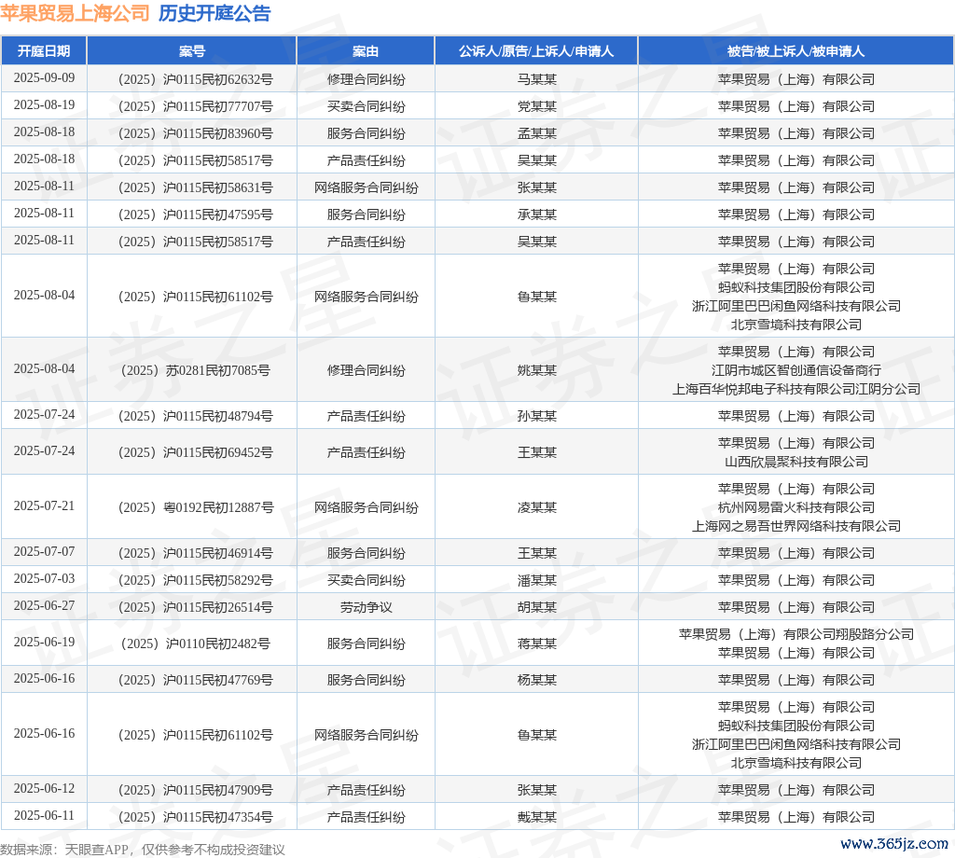Open case (2025)沪0115民初77707号
955x858 pixels.
pyautogui.click(x=192, y=106)
